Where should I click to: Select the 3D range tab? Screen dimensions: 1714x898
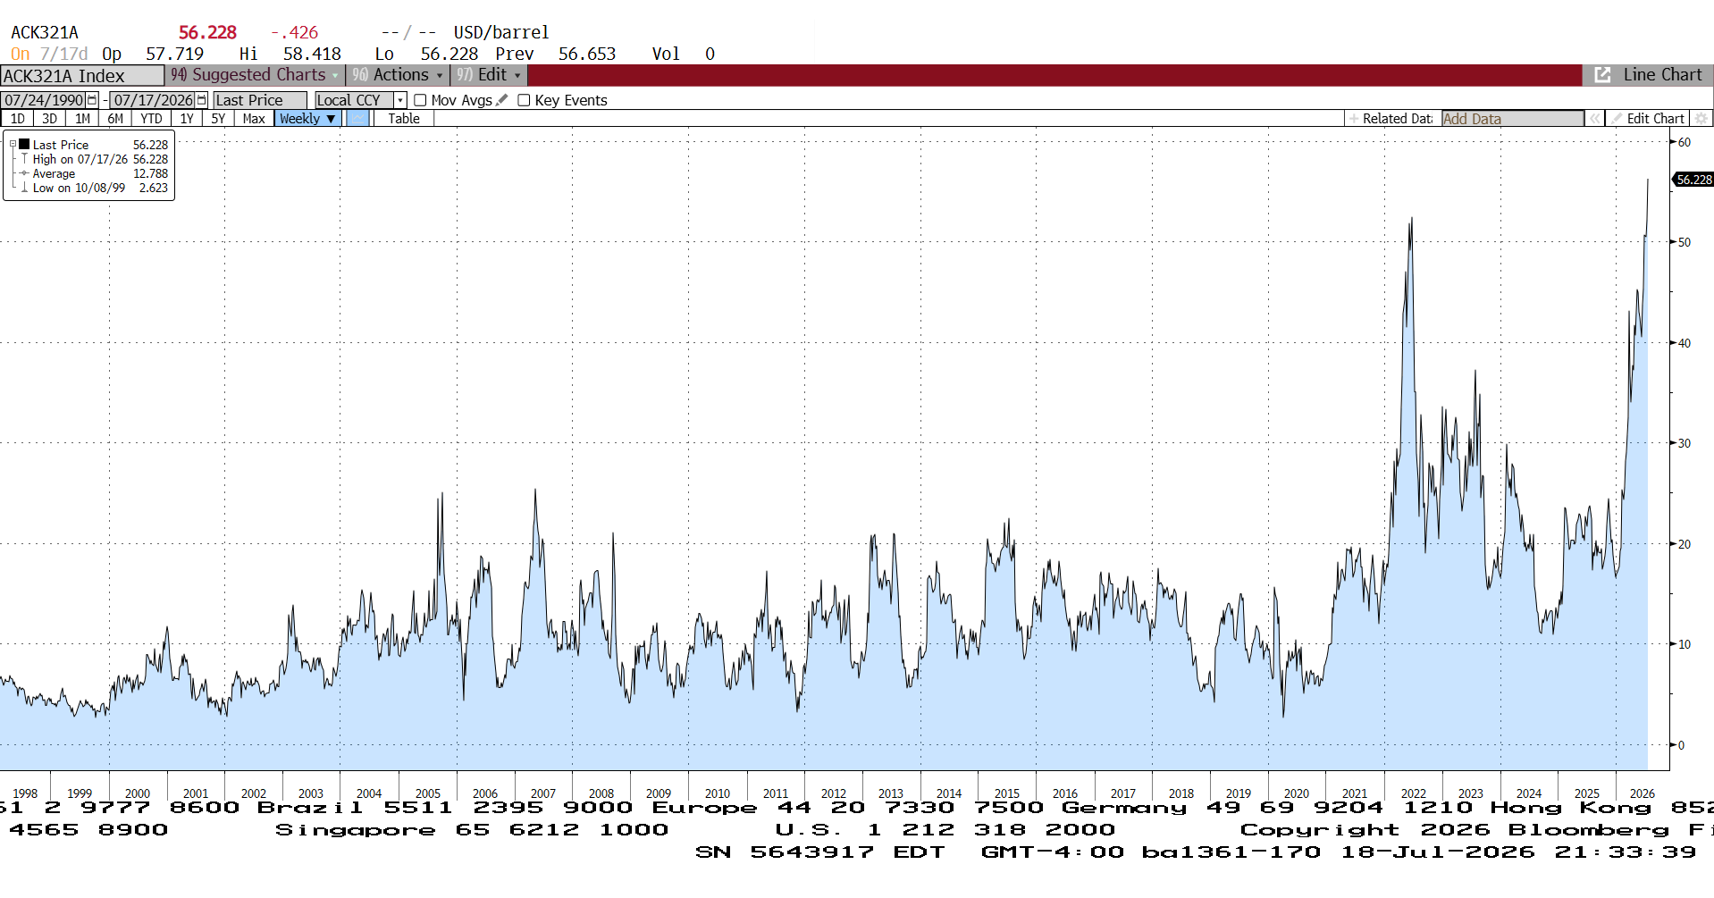[49, 118]
